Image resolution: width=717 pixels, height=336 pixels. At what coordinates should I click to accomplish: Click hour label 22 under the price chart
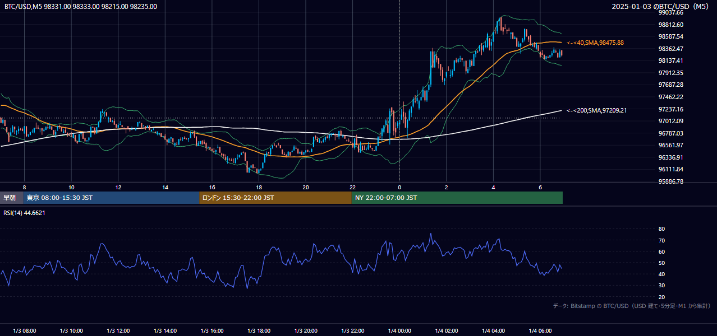[x=352, y=187]
